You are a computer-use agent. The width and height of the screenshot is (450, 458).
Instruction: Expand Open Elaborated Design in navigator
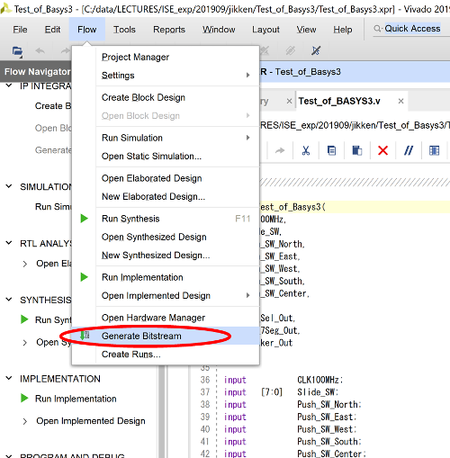point(25,264)
